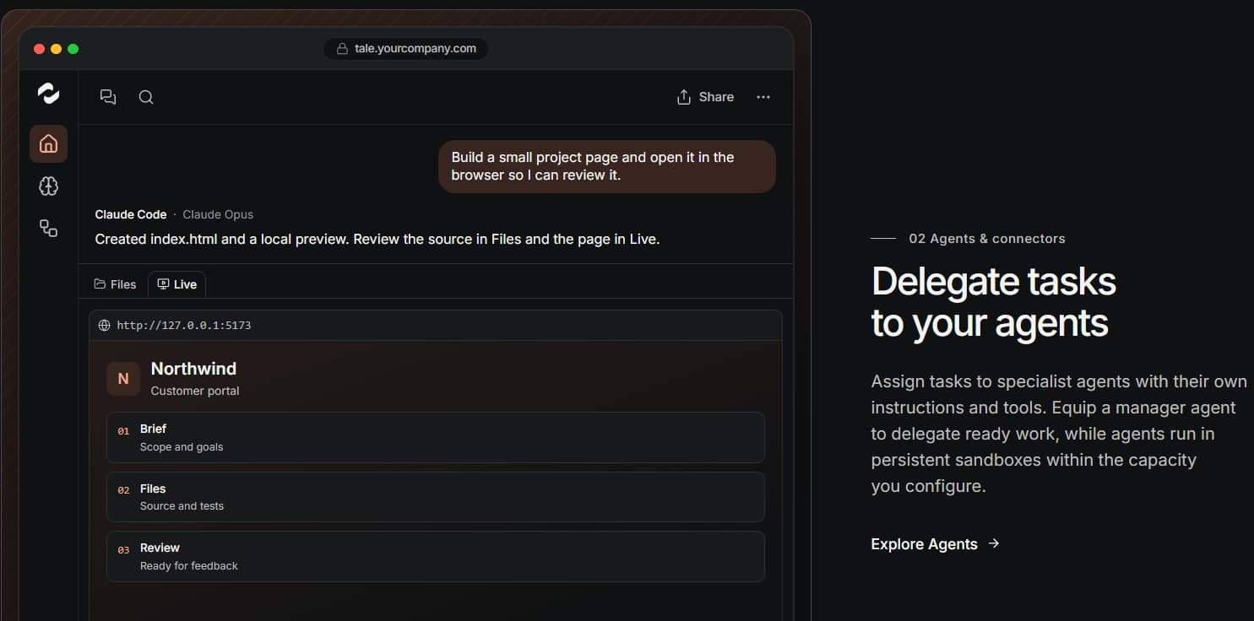
Task: Click the search magnifier icon
Action: click(146, 97)
